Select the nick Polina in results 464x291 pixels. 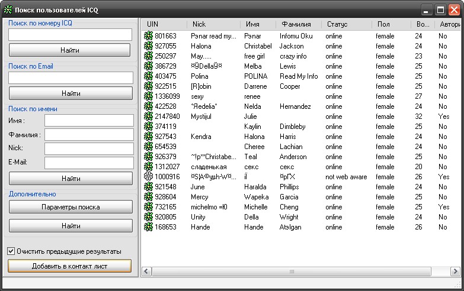pyautogui.click(x=200, y=76)
